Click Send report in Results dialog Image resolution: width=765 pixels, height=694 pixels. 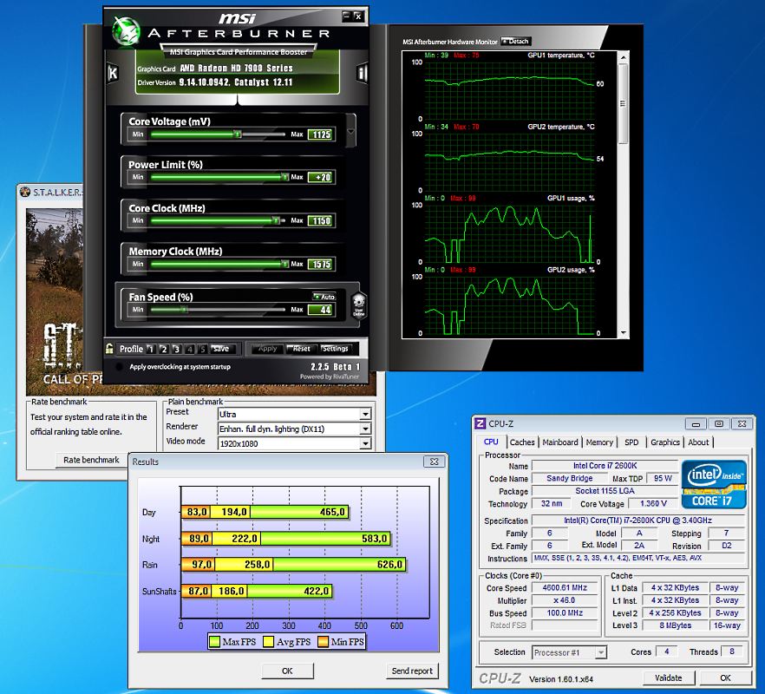(412, 671)
